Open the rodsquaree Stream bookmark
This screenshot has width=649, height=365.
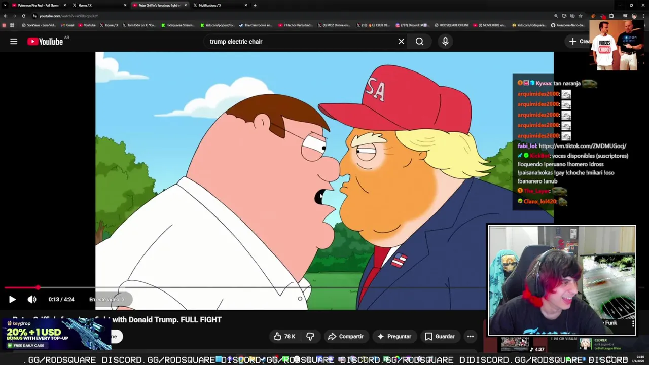click(177, 25)
